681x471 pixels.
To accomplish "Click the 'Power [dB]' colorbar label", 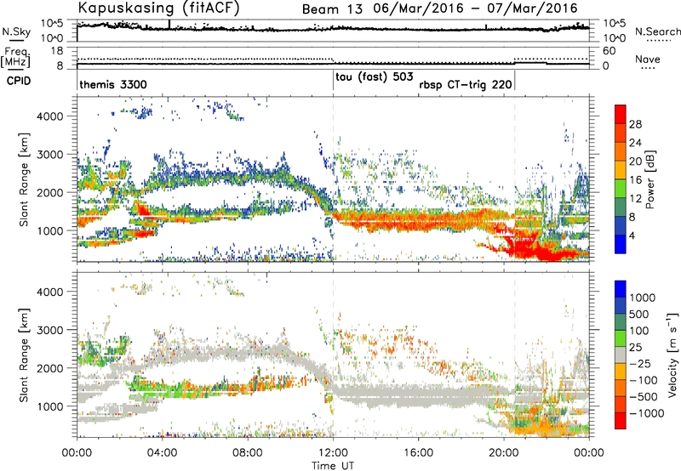I will click(650, 179).
